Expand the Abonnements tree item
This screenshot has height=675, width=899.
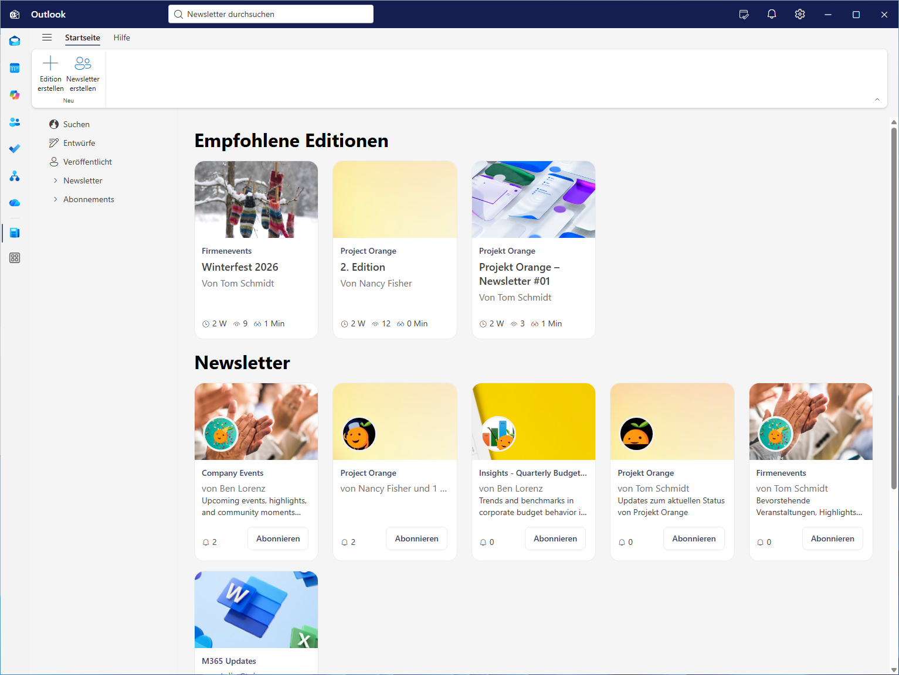56,199
